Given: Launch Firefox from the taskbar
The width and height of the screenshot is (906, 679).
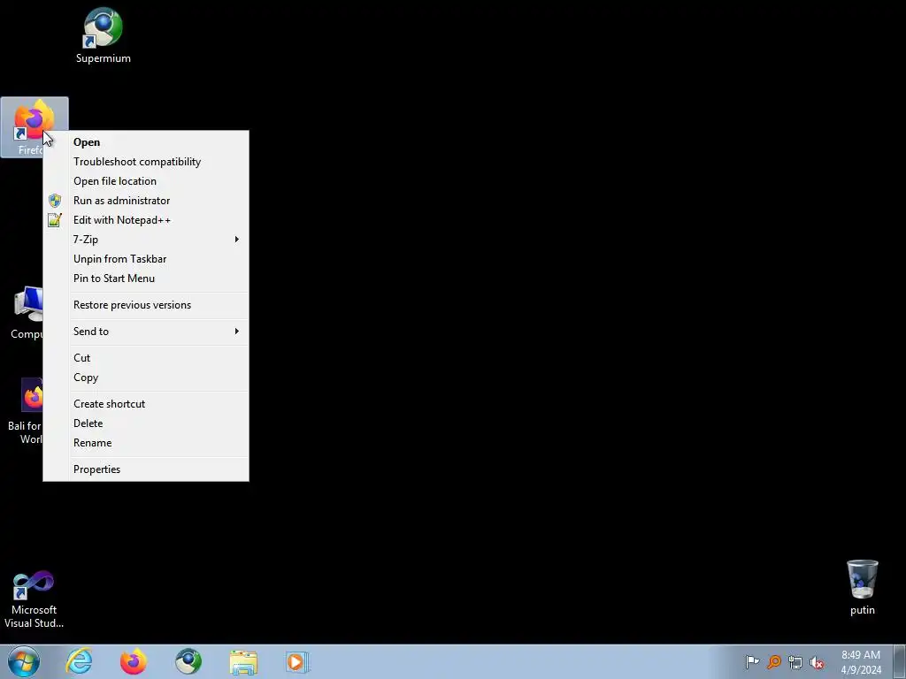Looking at the screenshot, I should click(134, 661).
